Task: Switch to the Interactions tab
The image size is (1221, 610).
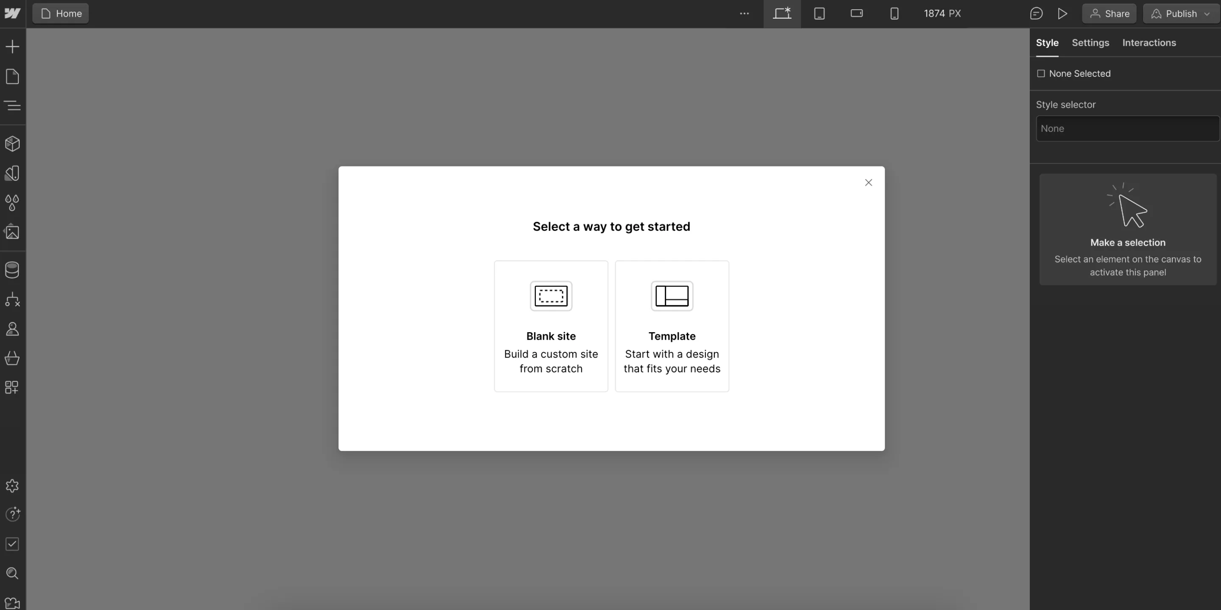Action: coord(1149,43)
